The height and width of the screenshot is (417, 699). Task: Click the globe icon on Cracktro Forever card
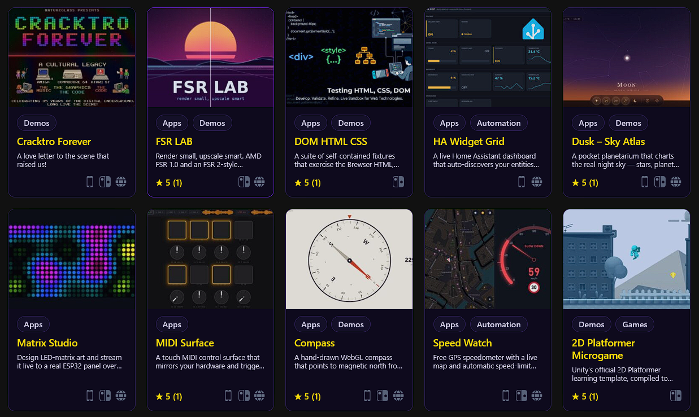[121, 182]
